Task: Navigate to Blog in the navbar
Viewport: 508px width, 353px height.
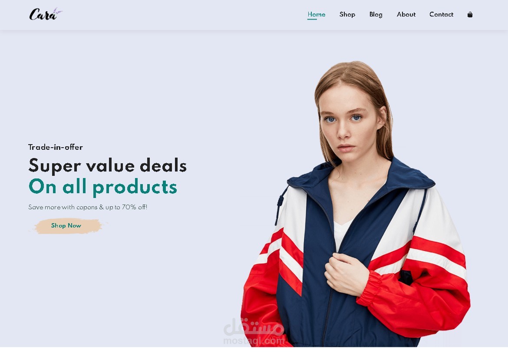Action: click(x=376, y=15)
